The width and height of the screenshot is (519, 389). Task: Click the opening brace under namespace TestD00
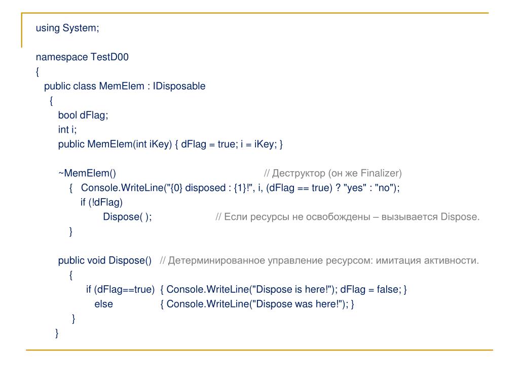[x=38, y=71]
